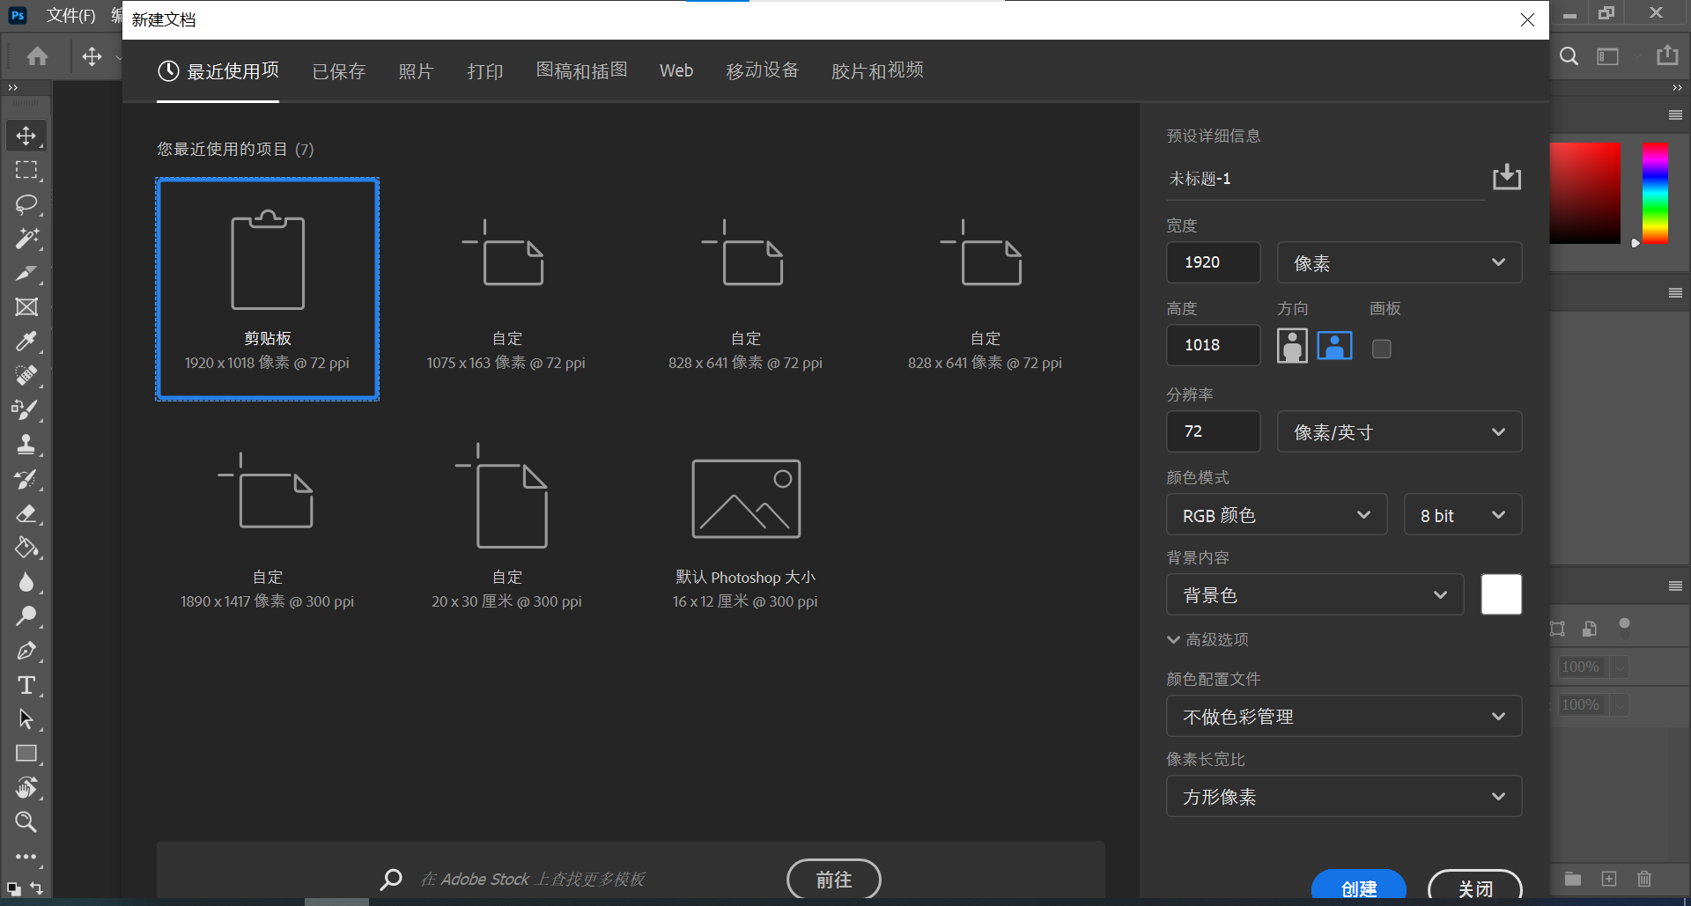
Task: Click the width input field showing 1920
Action: pyautogui.click(x=1213, y=262)
